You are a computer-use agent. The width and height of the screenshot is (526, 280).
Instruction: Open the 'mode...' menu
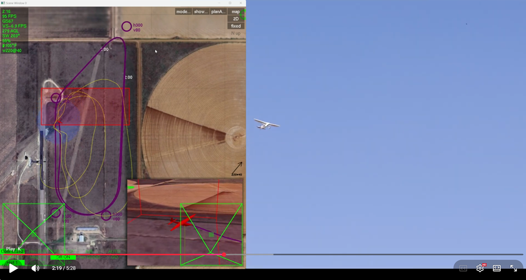[x=183, y=12]
